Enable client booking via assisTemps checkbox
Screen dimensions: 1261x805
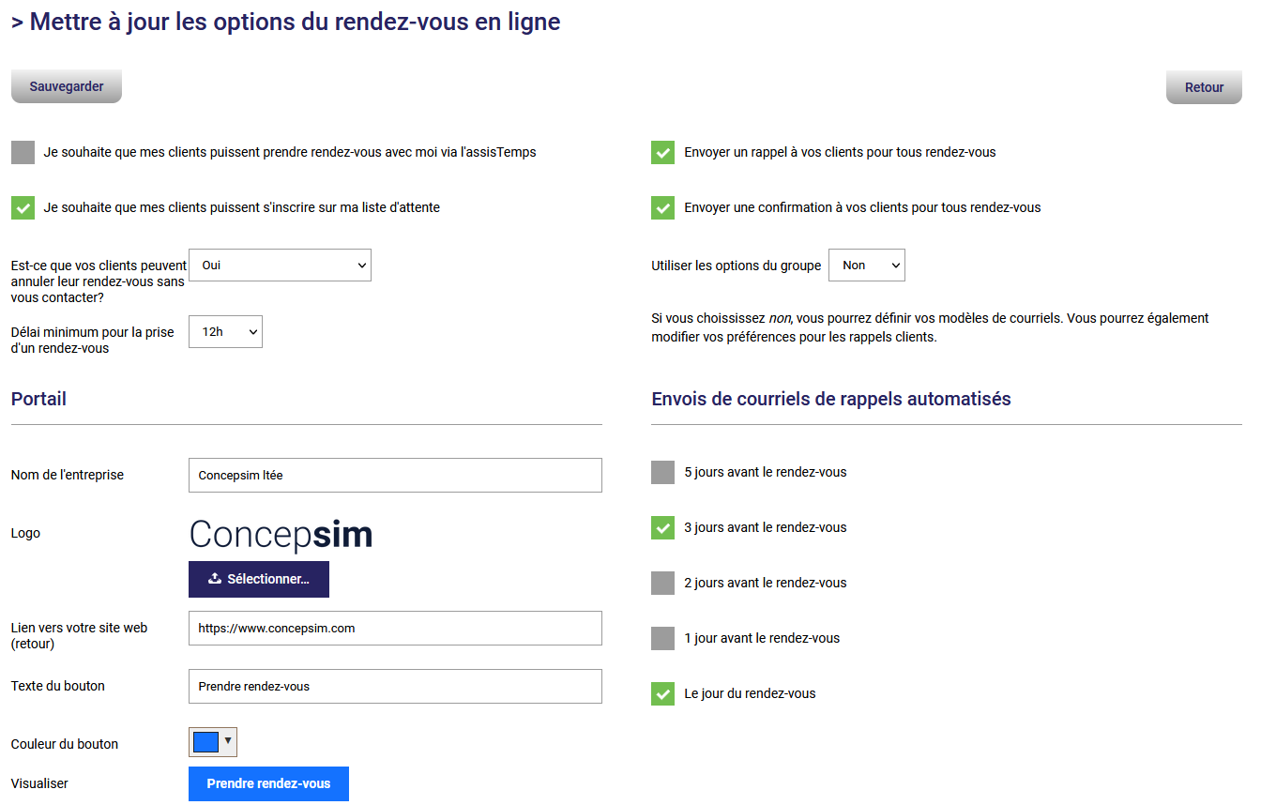point(23,152)
